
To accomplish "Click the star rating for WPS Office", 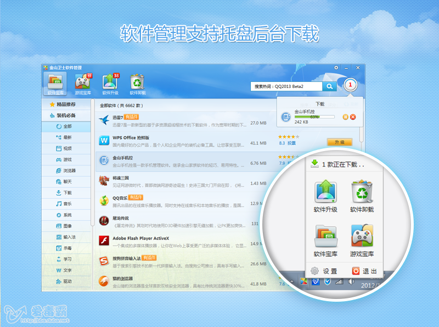I will (289, 137).
